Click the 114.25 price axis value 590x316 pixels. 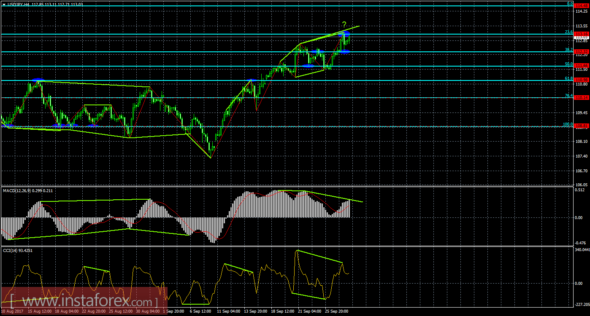[x=582, y=11]
